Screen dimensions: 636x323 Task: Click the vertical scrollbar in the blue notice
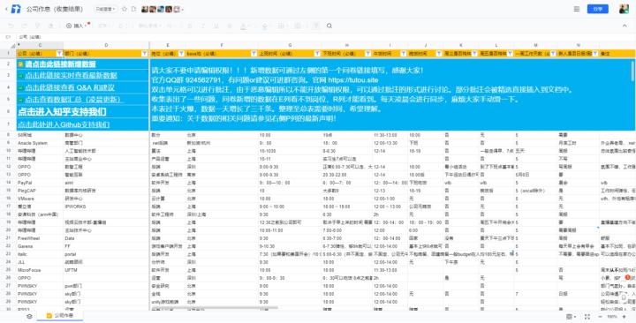coord(632,71)
